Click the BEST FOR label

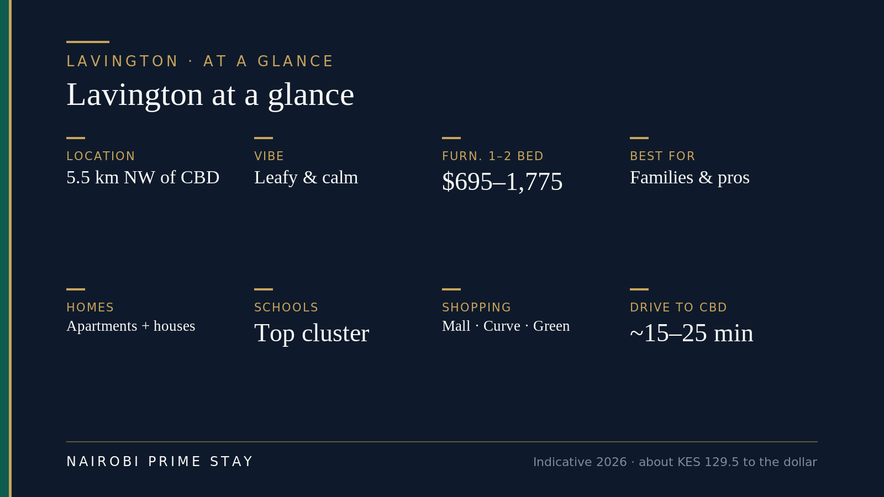tap(662, 156)
